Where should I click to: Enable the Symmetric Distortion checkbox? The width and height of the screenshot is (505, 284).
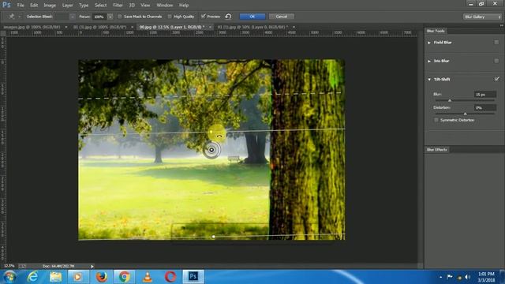pyautogui.click(x=436, y=120)
